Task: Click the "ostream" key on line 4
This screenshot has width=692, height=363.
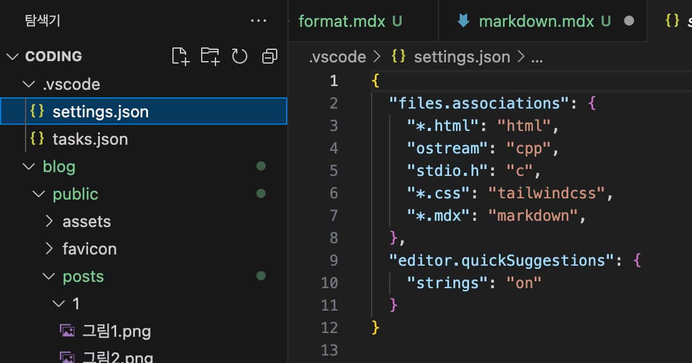Action: point(448,148)
